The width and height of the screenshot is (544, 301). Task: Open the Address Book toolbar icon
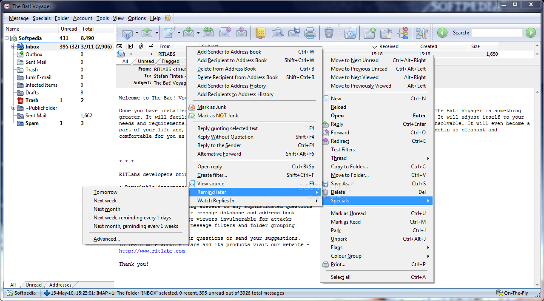click(261, 33)
